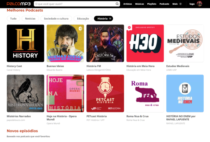Open the História FM podcast cover

[105, 43]
